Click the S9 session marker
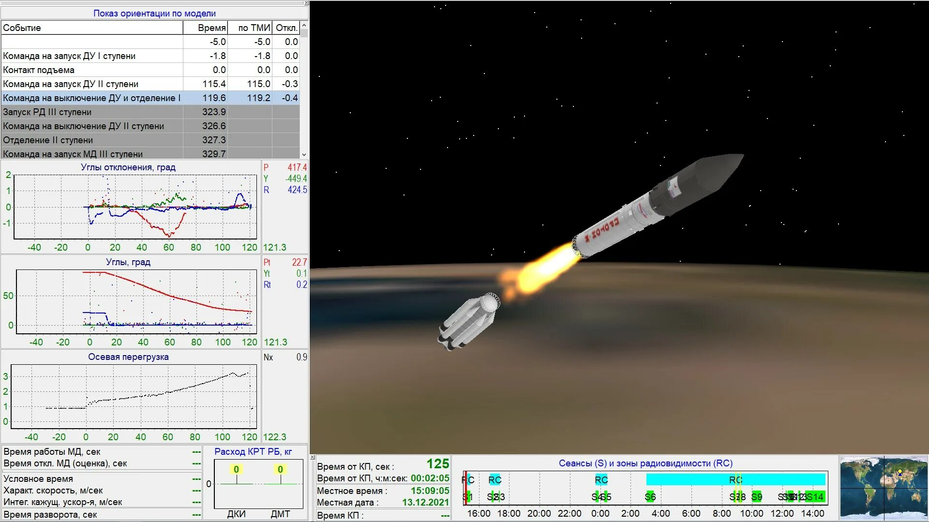The height and width of the screenshot is (522, 929). pos(757,497)
